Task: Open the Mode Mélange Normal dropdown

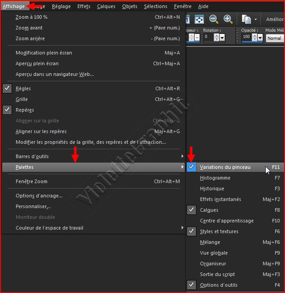Action: pos(274,38)
